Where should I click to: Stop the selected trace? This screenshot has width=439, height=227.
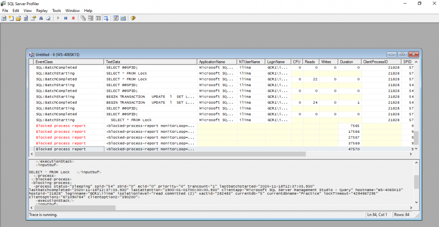click(73, 18)
